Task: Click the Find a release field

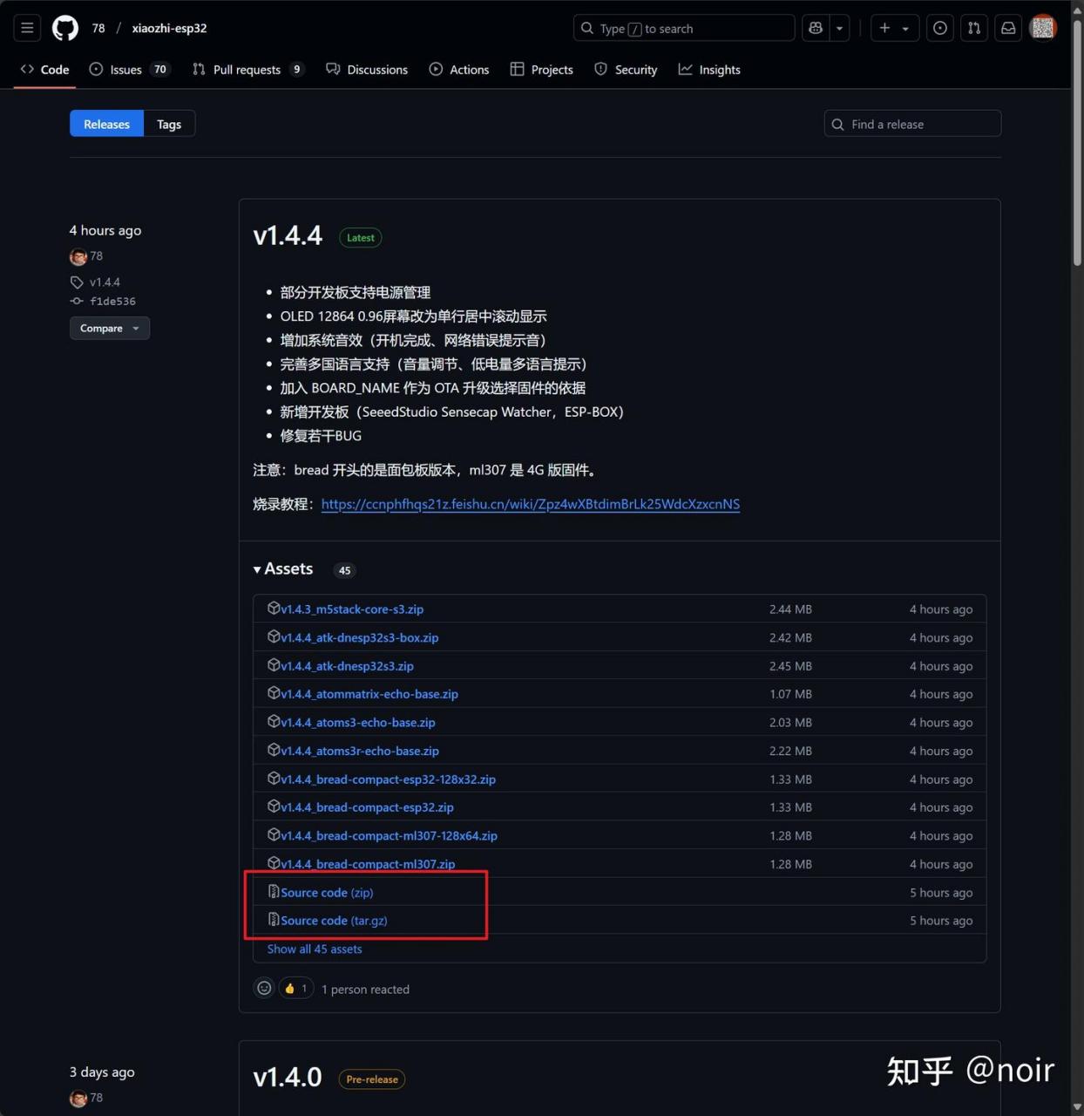Action: click(912, 124)
